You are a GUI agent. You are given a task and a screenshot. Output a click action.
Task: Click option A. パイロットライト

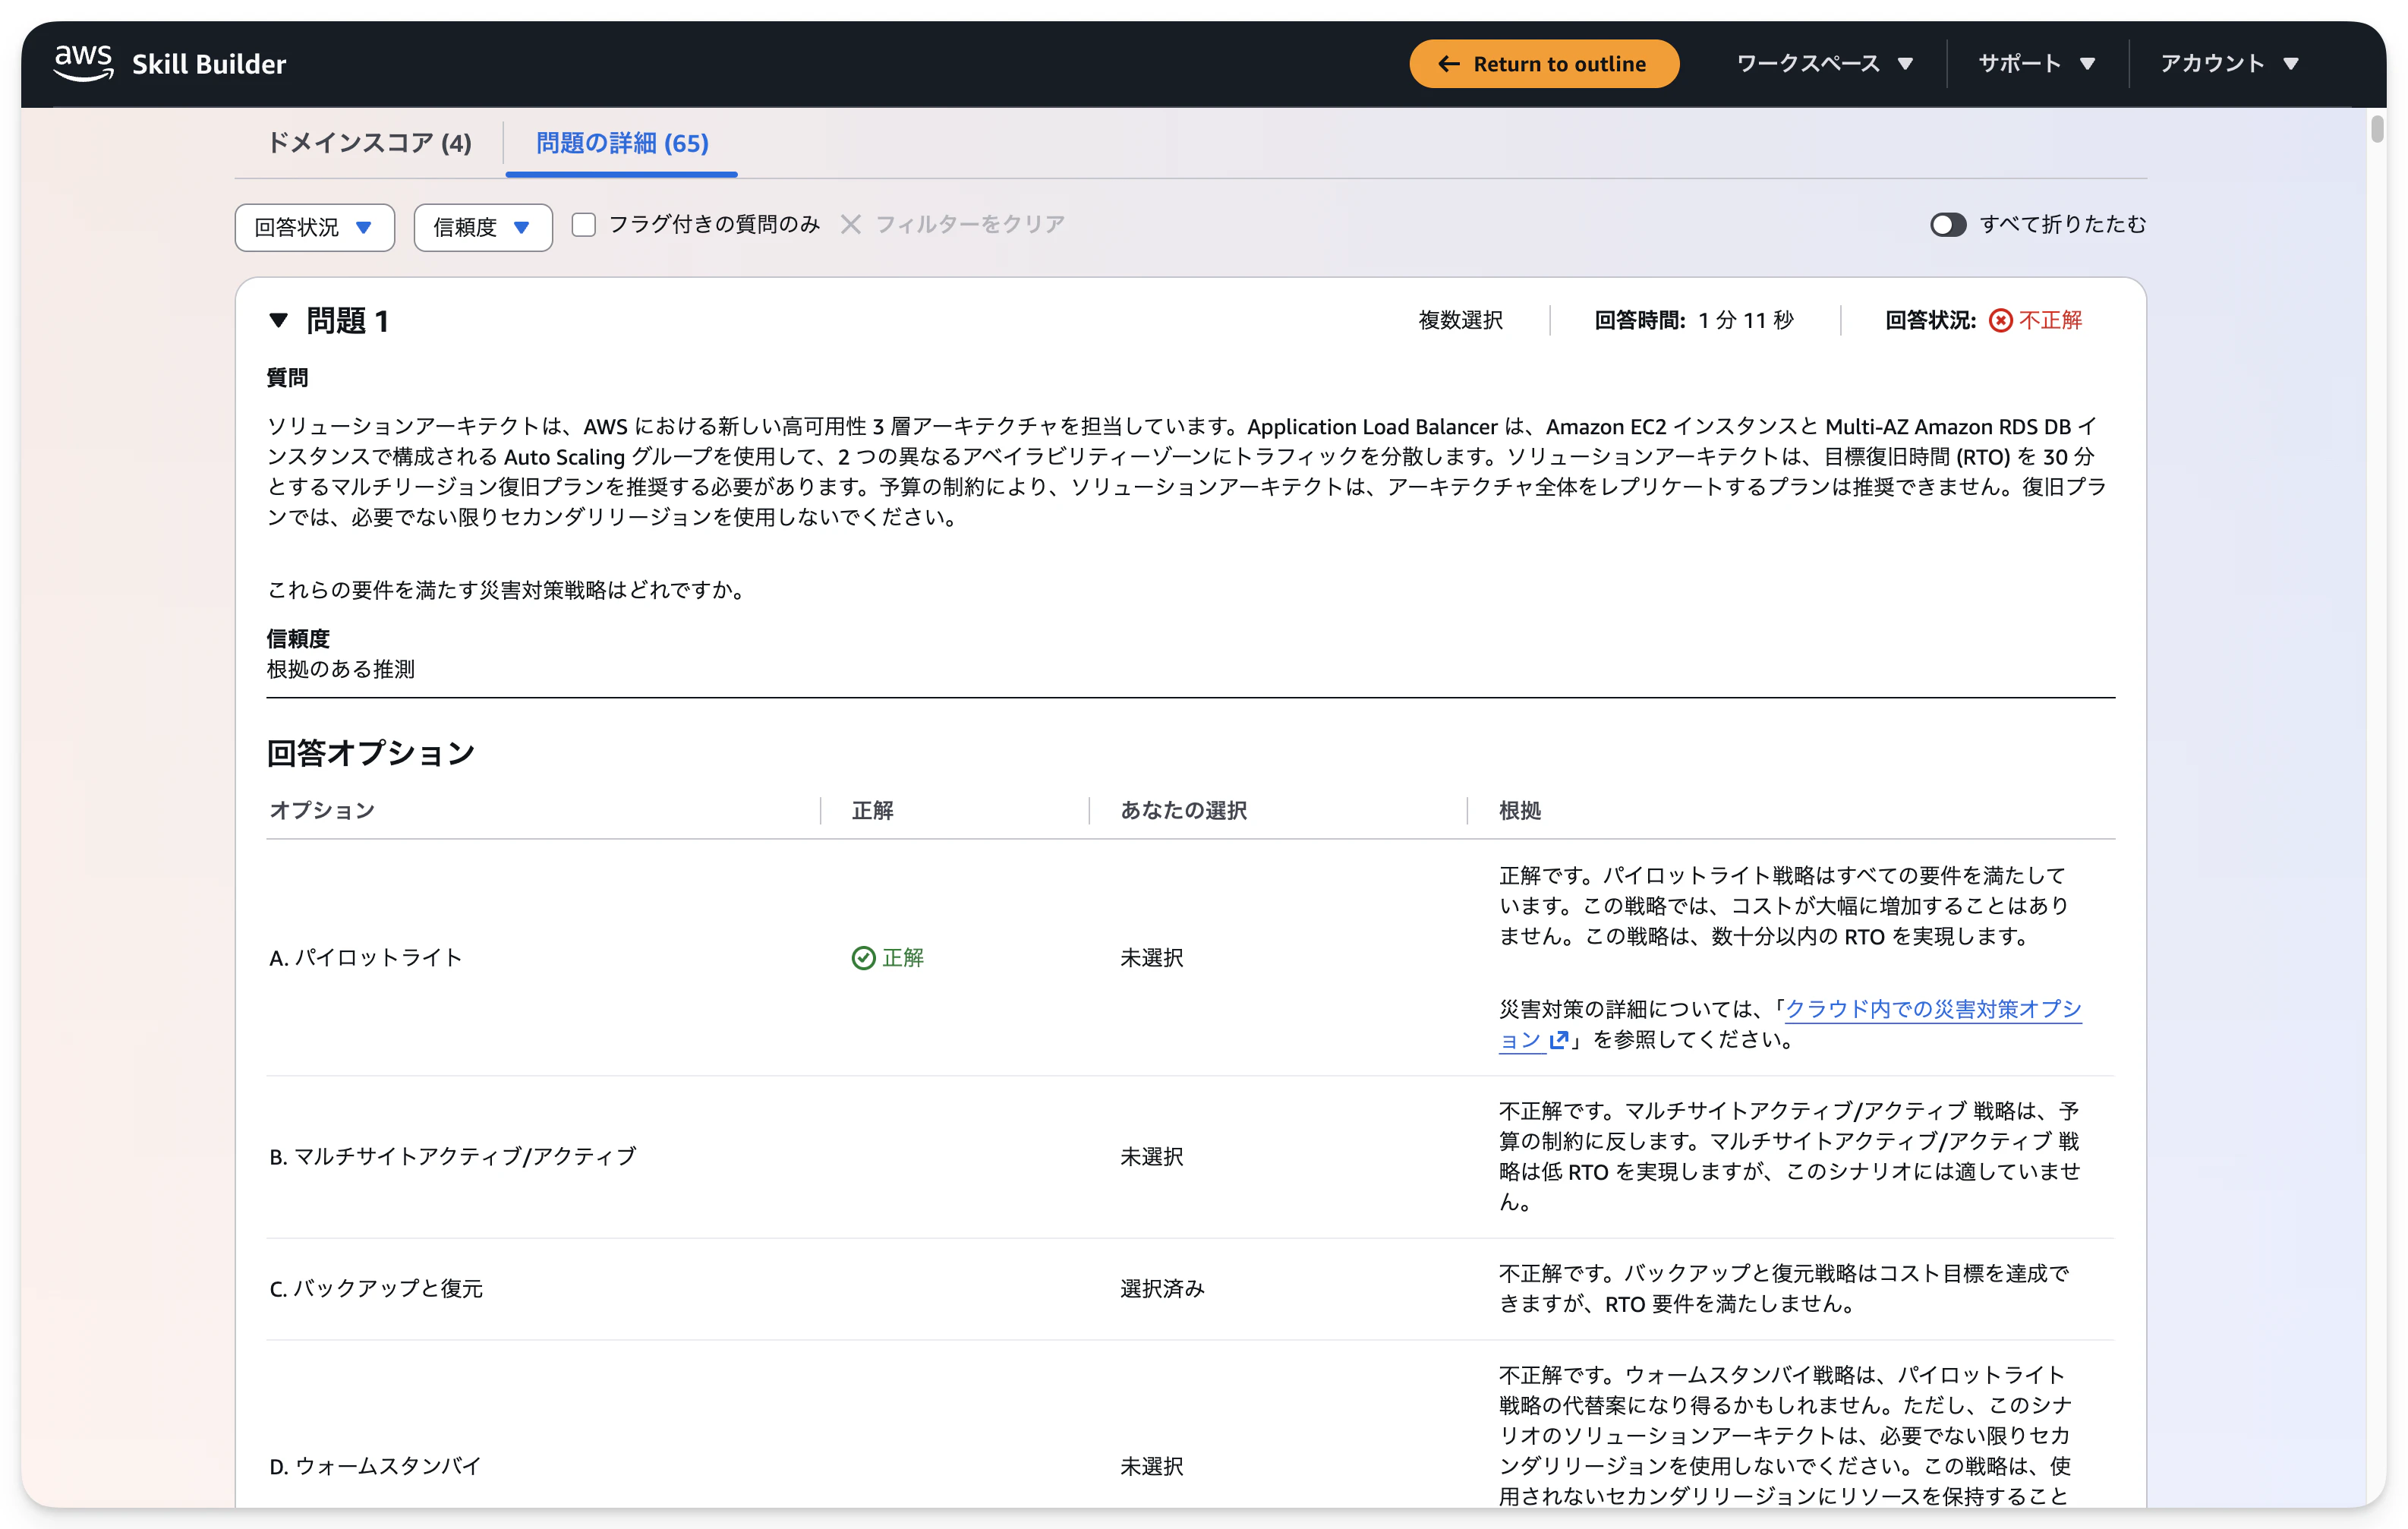[366, 958]
